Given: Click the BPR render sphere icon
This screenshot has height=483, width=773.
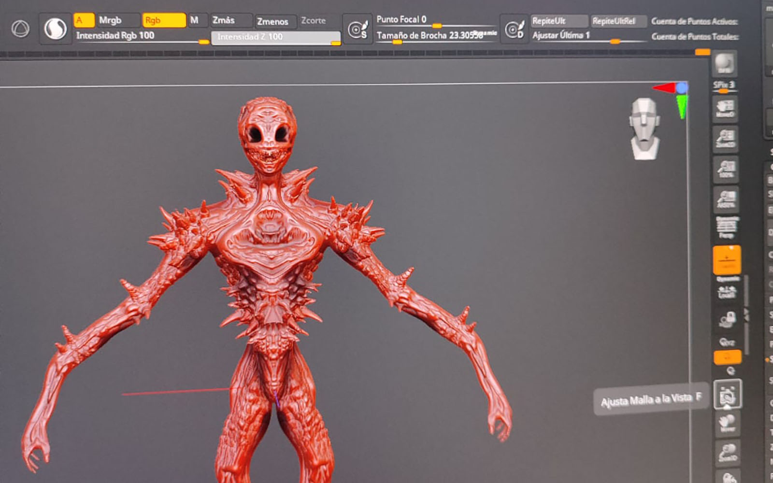Looking at the screenshot, I should [724, 64].
